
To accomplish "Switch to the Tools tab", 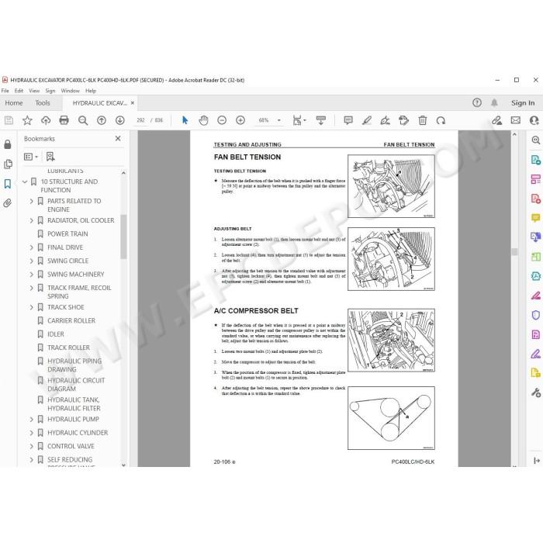I will pos(42,103).
